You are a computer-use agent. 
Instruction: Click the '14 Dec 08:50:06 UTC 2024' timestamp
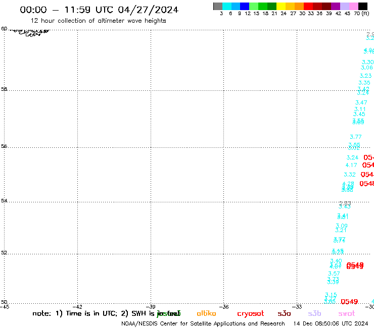coord(331,323)
